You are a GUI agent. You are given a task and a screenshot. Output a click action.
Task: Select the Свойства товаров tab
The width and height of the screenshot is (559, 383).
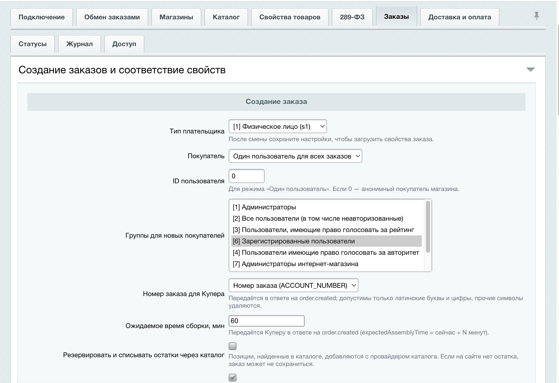tap(290, 17)
